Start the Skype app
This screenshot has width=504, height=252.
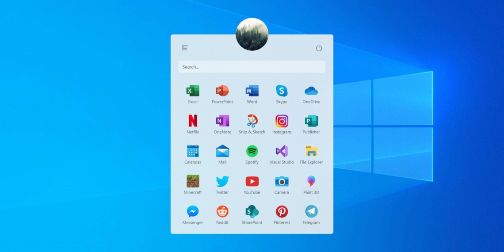pos(282,91)
